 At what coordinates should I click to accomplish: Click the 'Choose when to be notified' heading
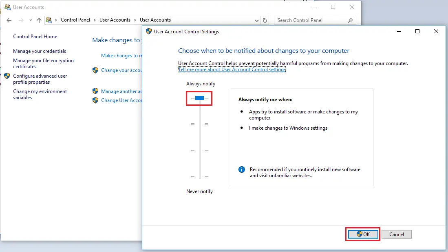(264, 51)
